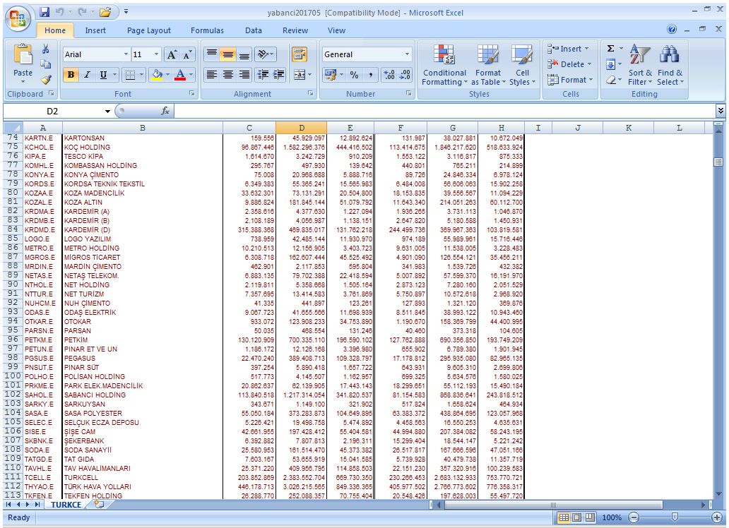The height and width of the screenshot is (528, 729).
Task: Apply the red Font Color swatch
Action: tap(180, 75)
